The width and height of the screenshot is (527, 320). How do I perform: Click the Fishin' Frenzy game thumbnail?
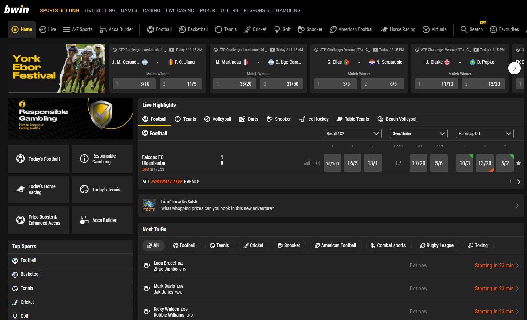pyautogui.click(x=149, y=206)
